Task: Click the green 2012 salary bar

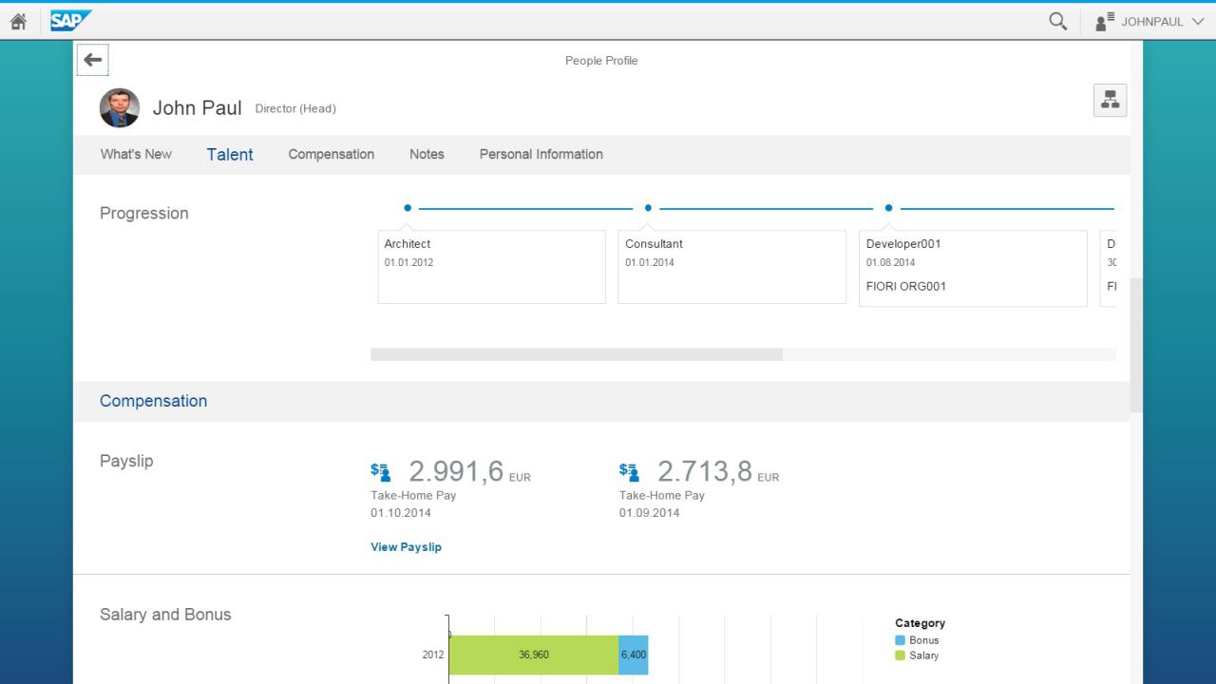Action: click(x=533, y=655)
